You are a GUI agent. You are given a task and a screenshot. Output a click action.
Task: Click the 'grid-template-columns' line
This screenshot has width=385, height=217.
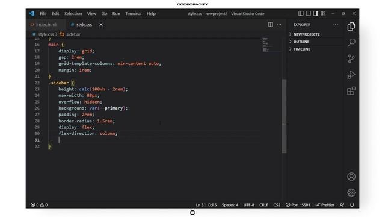(x=109, y=63)
